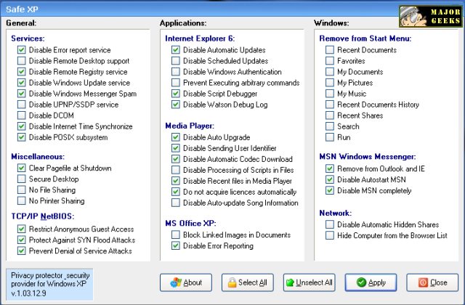This screenshot has height=305, width=465.
Task: Enable Disable Windows Authentication
Action: click(176, 72)
